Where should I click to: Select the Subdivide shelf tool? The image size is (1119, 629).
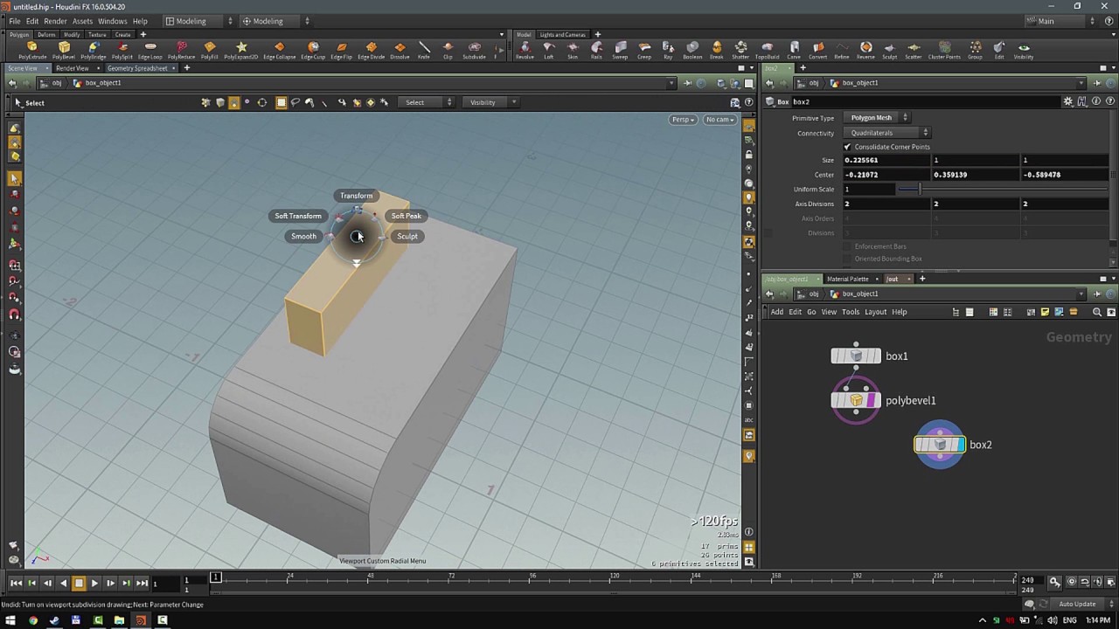474,50
